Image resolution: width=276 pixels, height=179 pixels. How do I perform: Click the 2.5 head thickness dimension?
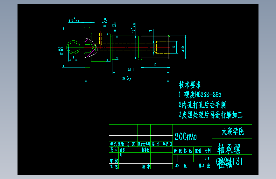pos(74,20)
